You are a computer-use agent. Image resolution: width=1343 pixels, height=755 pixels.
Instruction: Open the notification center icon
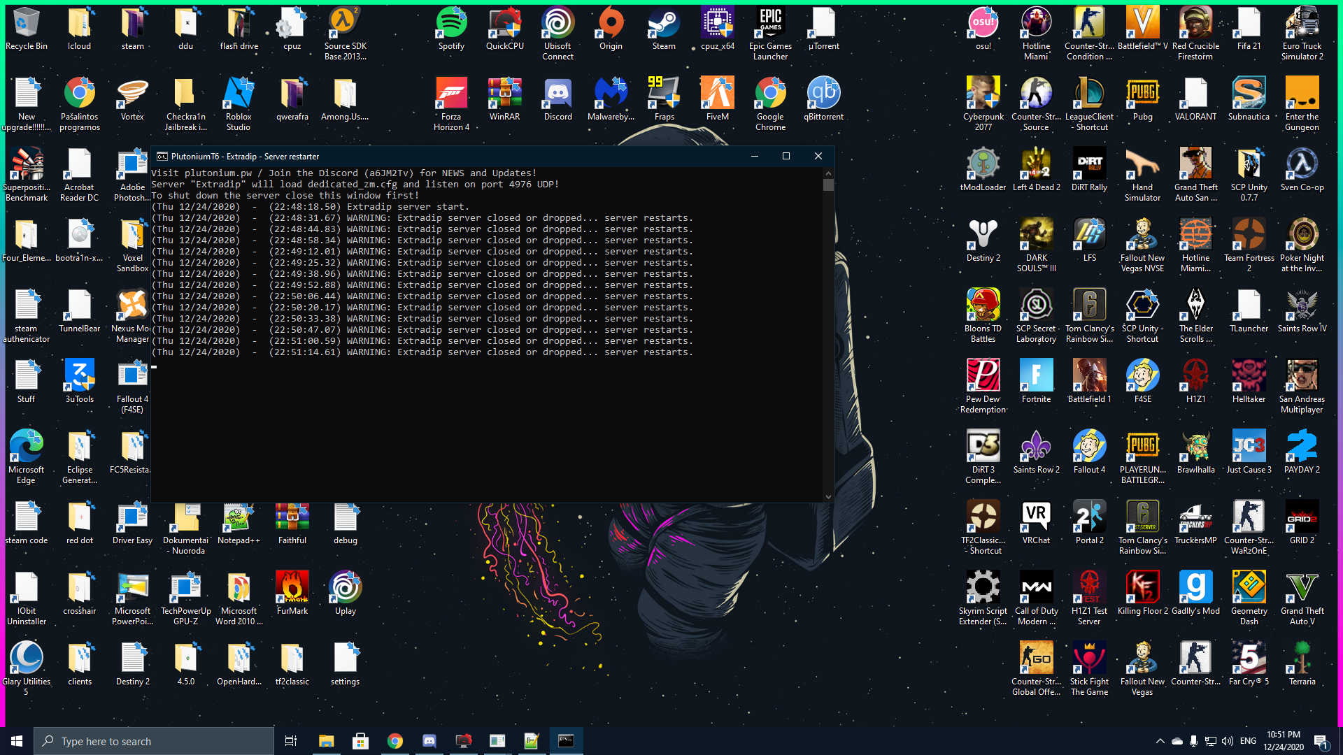click(x=1321, y=741)
